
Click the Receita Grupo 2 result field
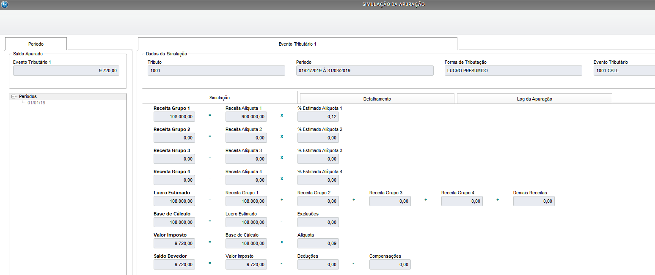(x=174, y=138)
